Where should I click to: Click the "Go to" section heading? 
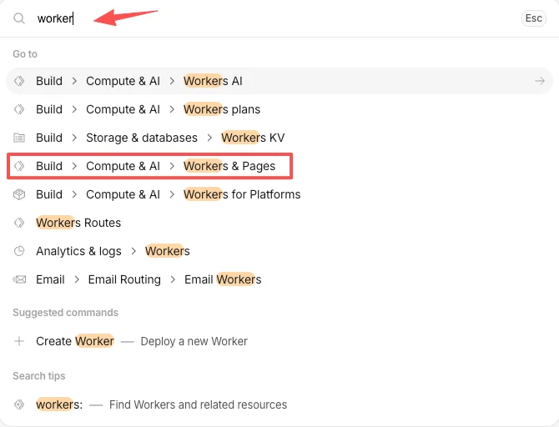[25, 54]
